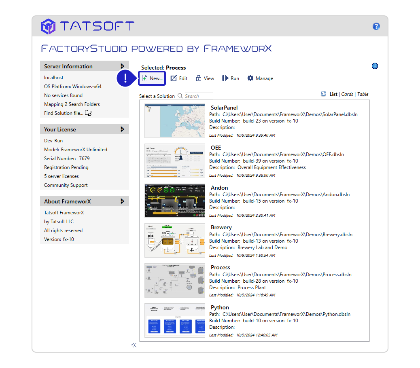The image size is (420, 368).
Task: Click the Find Solution file... link
Action: coord(64,113)
